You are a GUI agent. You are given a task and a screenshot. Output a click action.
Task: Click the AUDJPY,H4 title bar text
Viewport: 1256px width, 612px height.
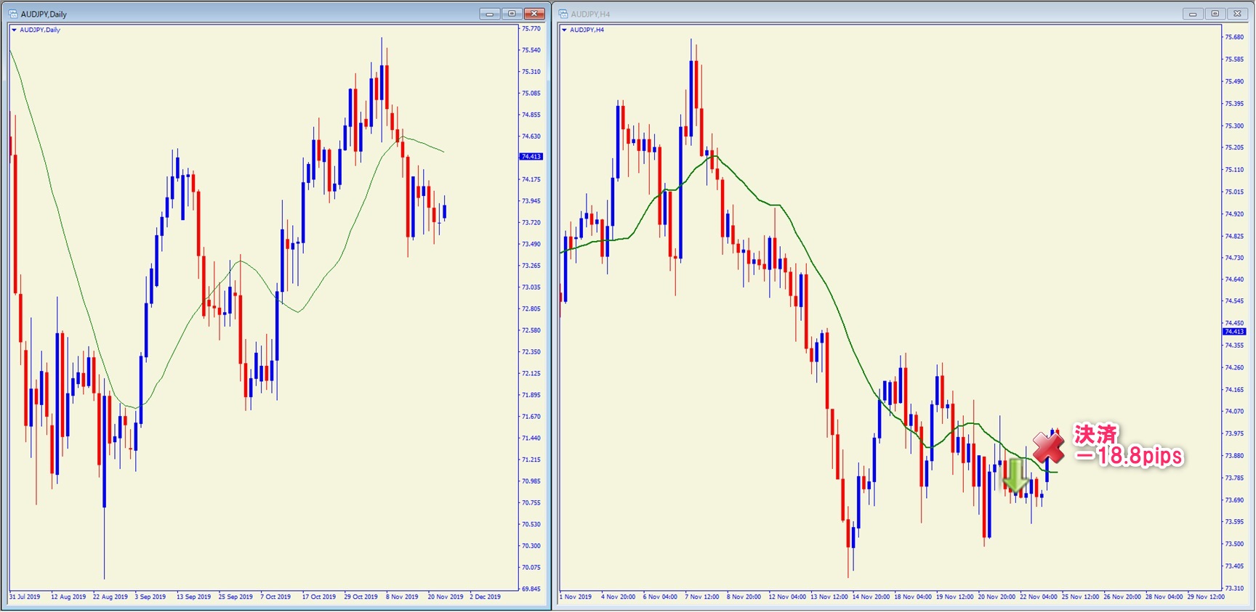590,14
